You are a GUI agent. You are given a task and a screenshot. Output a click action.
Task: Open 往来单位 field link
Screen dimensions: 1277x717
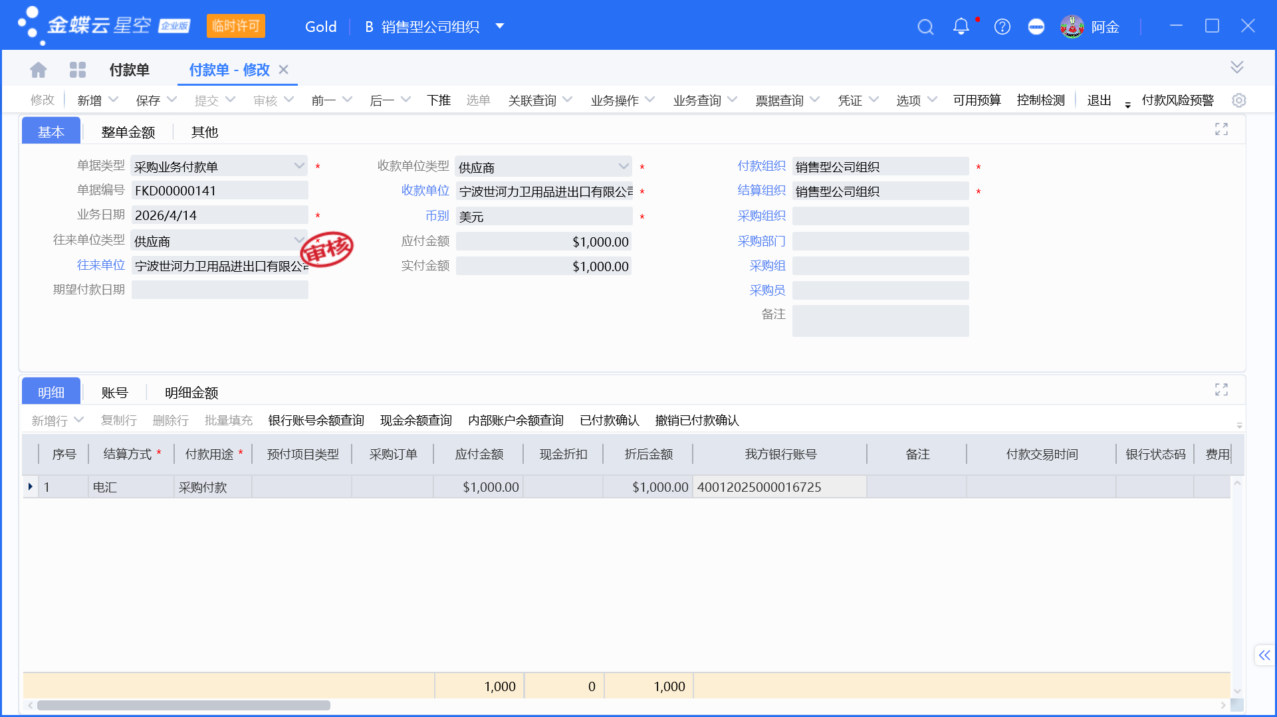(x=100, y=265)
